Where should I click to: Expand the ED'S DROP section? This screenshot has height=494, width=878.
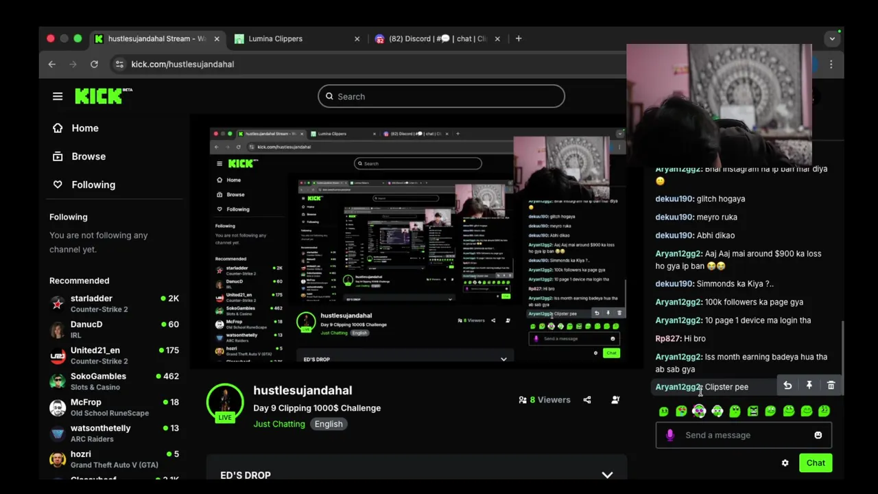[607, 475]
